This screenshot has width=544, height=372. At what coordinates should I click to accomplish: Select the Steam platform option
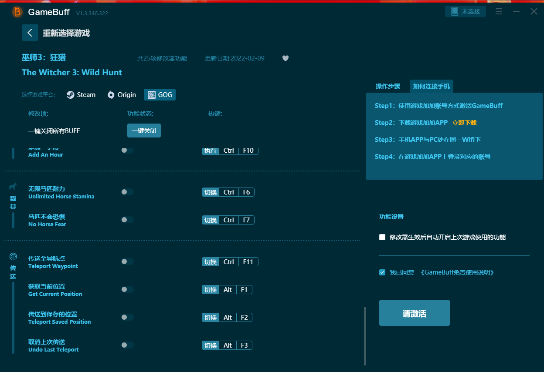(x=81, y=95)
